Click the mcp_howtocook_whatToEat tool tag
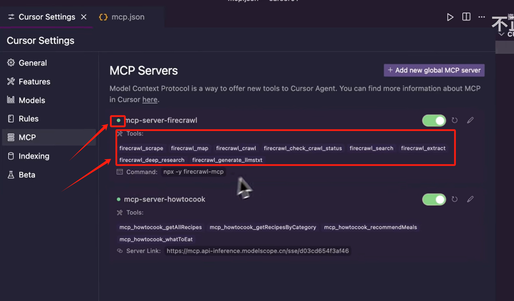The width and height of the screenshot is (514, 301). click(x=156, y=239)
